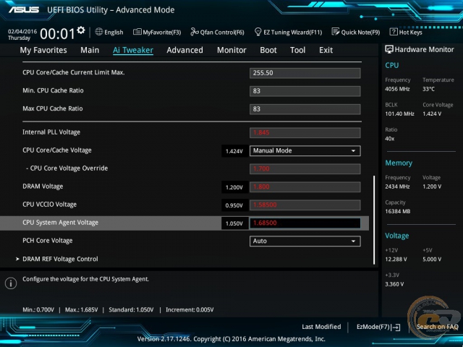Click the settings gear next to the clock
This screenshot has width=463, height=347.
coord(80,30)
